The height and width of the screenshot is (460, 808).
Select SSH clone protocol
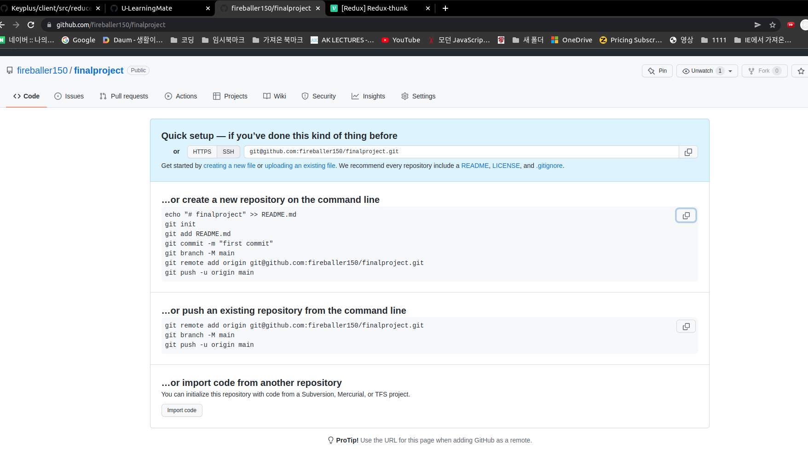228,152
